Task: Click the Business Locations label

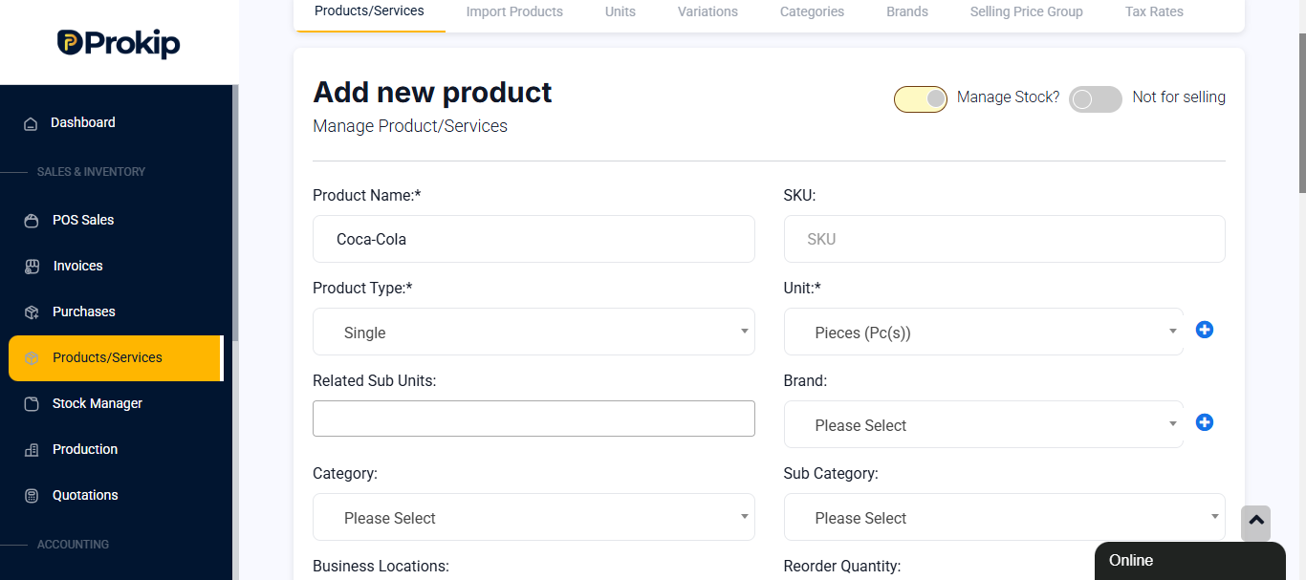Action: click(381, 566)
